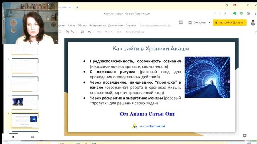The width and height of the screenshot is (257, 144).
Task: Click the Evernote elephant extension icon
Action: [235, 14]
